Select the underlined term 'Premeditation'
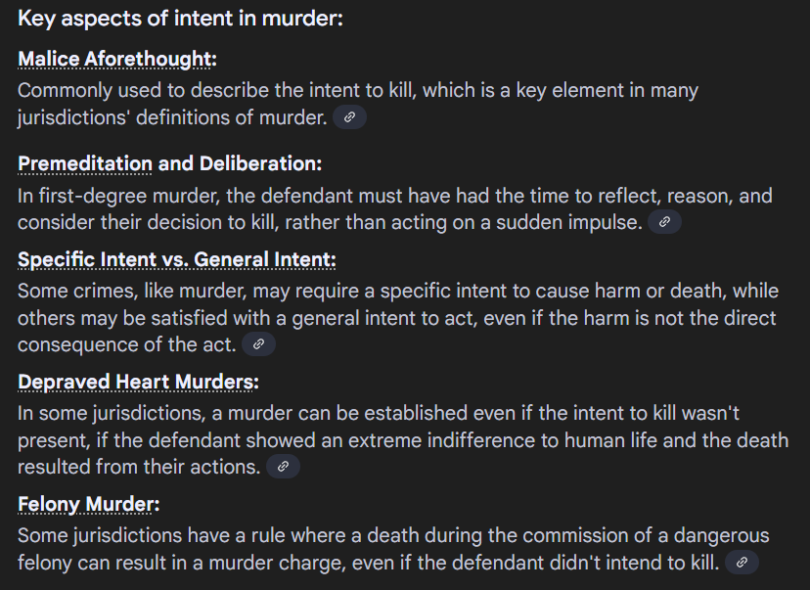The image size is (810, 590). tap(85, 163)
